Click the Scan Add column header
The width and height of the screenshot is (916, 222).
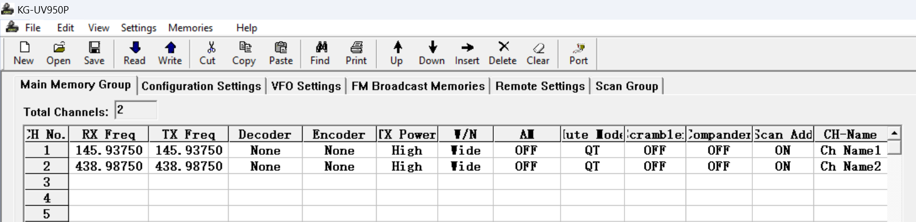[x=783, y=134]
